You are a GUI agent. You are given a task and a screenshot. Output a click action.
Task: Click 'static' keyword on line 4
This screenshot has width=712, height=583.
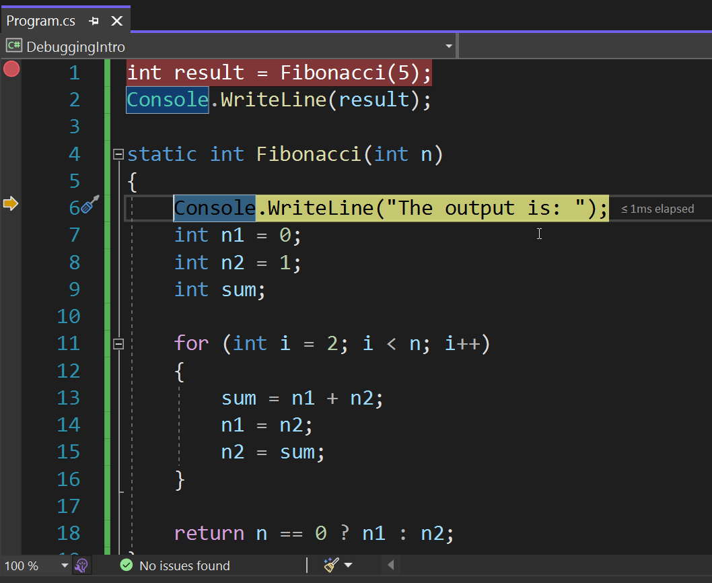[x=162, y=154]
